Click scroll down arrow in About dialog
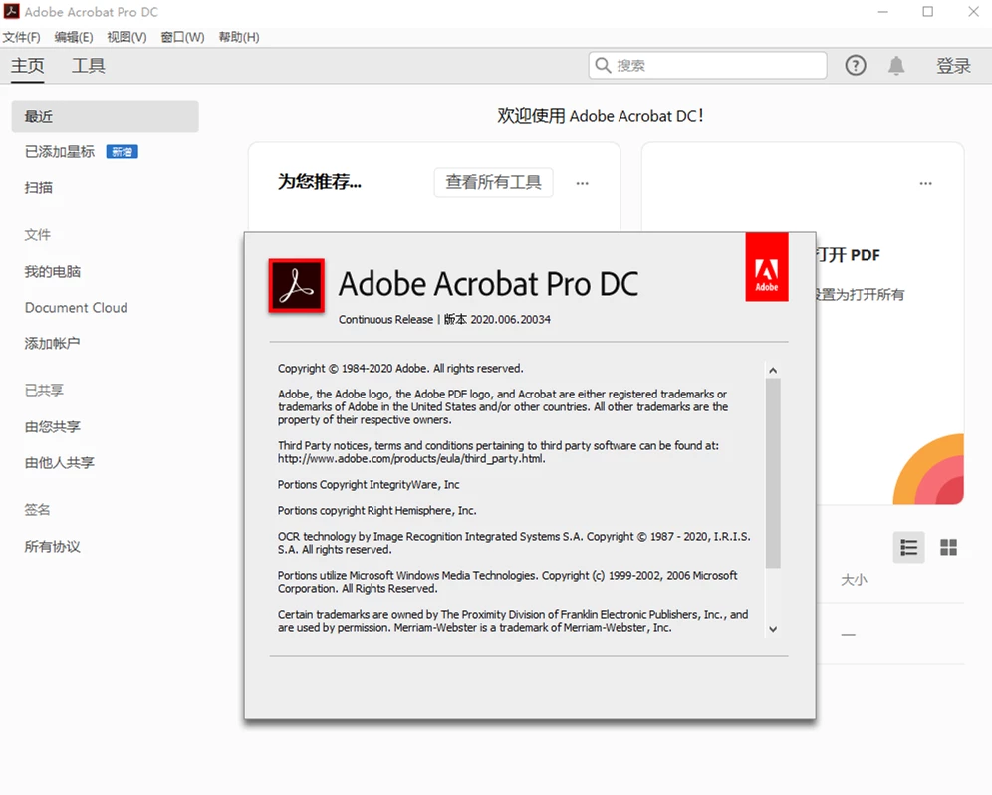The image size is (992, 795). pos(773,629)
